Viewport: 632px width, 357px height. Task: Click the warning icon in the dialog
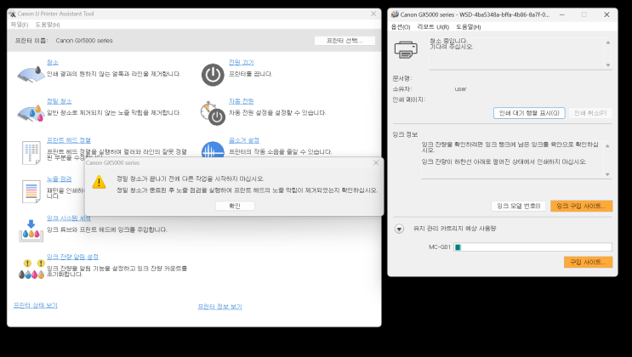(99, 182)
